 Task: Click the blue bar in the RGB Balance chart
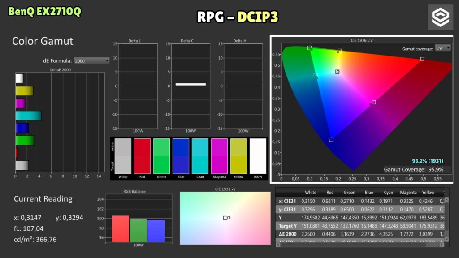(x=156, y=231)
